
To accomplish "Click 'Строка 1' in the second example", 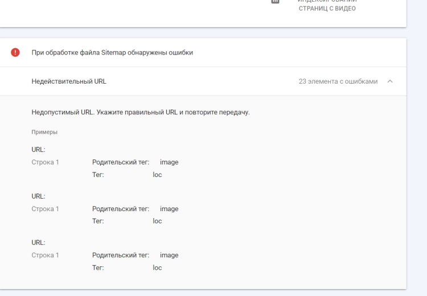I will click(45, 209).
